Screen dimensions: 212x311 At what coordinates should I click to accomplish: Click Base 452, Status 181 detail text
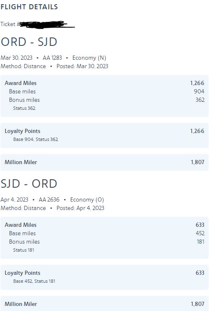(x=34, y=281)
